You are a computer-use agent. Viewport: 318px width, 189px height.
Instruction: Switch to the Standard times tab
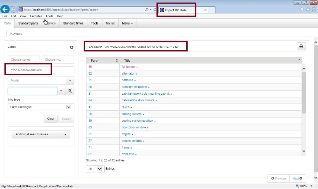click(x=73, y=23)
